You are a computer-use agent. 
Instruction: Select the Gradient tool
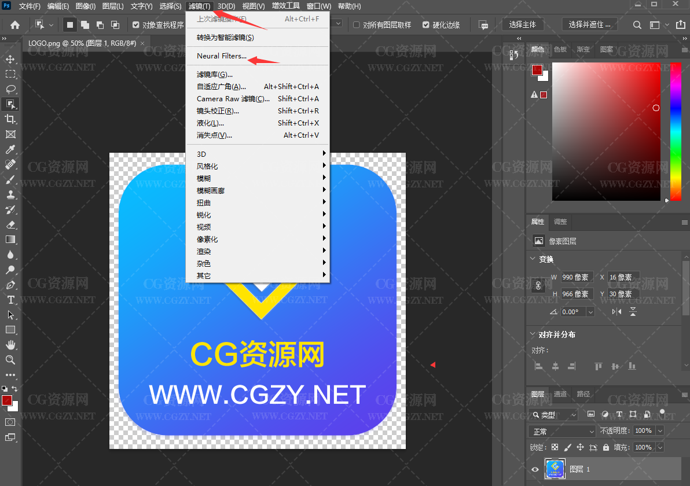[10, 240]
